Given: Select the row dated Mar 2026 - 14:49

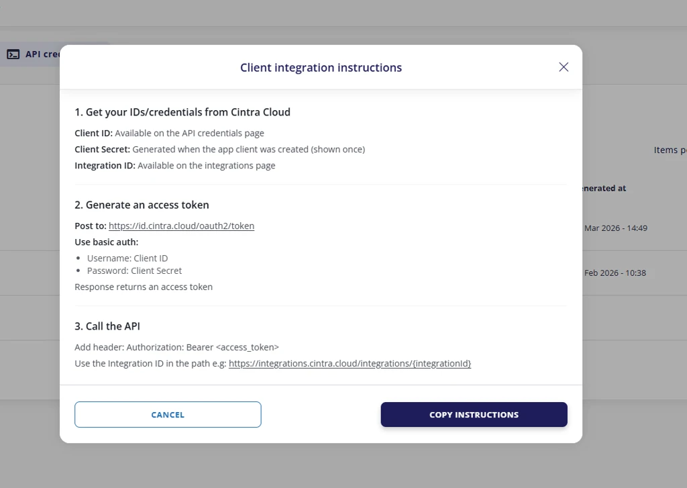Looking at the screenshot, I should click(615, 228).
